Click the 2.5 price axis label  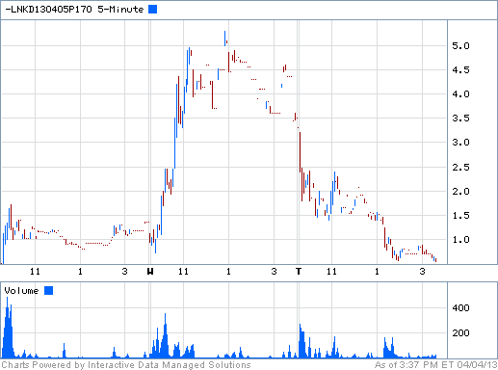[460, 168]
